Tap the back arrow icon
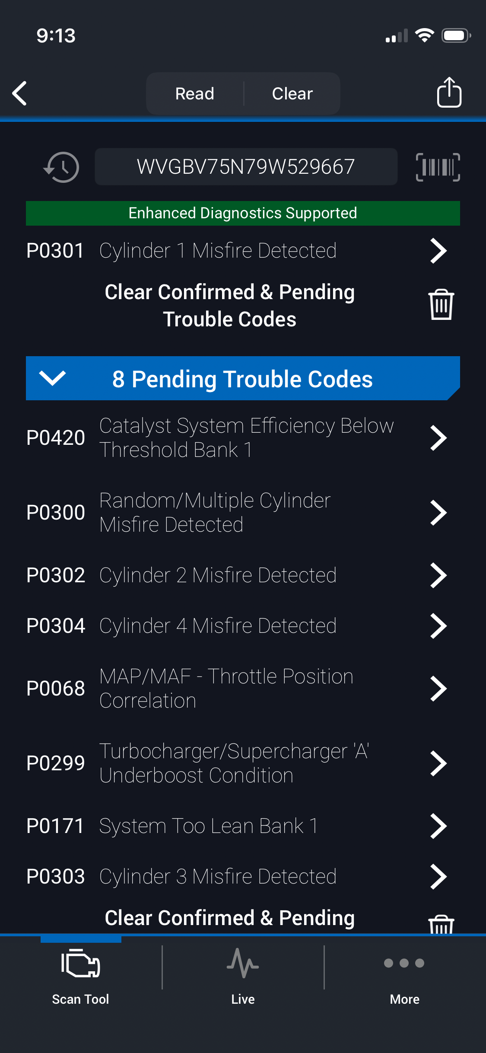This screenshot has width=486, height=1053. [x=20, y=93]
